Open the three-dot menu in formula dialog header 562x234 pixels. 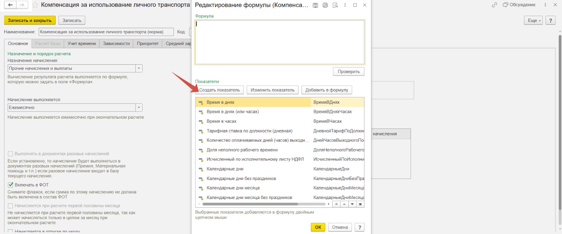[345, 5]
